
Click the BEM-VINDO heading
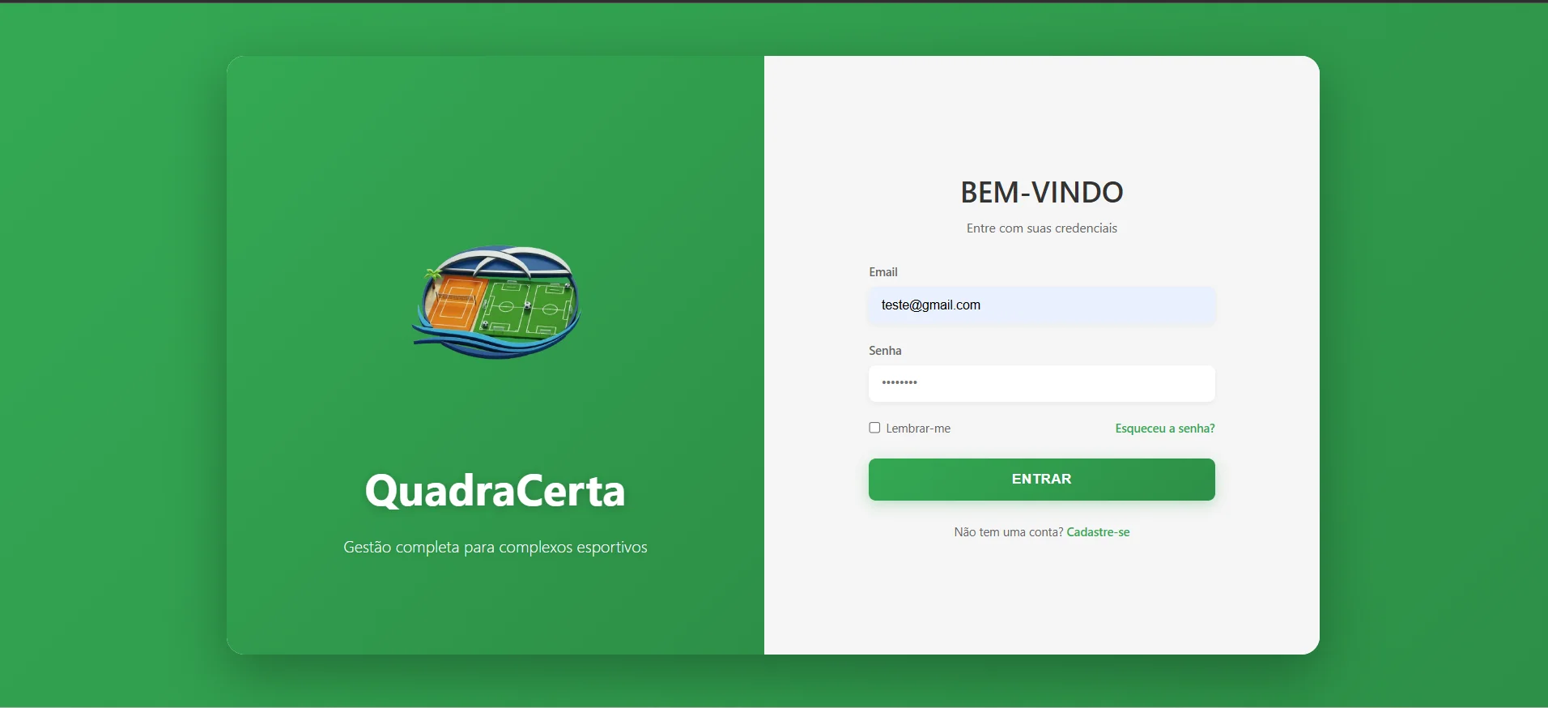[x=1042, y=192]
